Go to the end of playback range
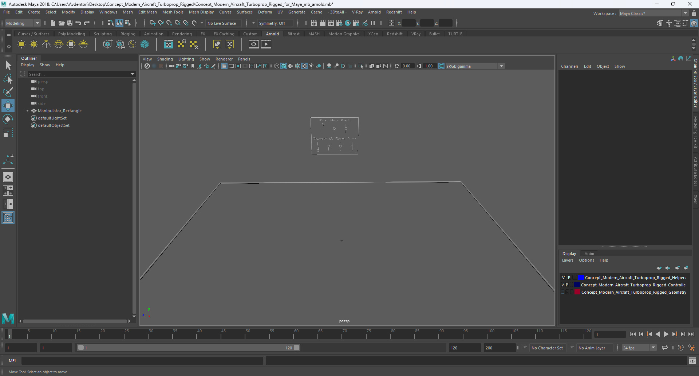Screen dimensions: 699x376 click(x=691, y=334)
